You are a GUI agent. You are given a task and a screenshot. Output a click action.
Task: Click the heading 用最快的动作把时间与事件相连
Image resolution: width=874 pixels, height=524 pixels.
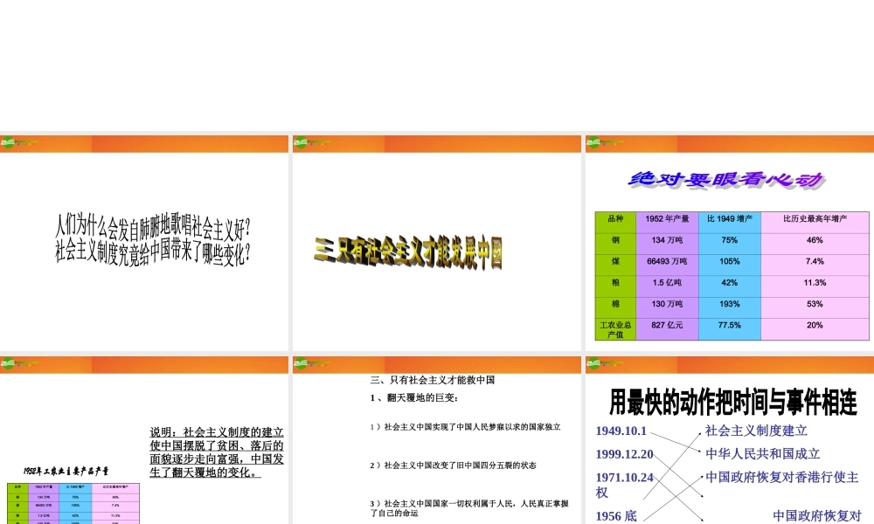(x=732, y=402)
